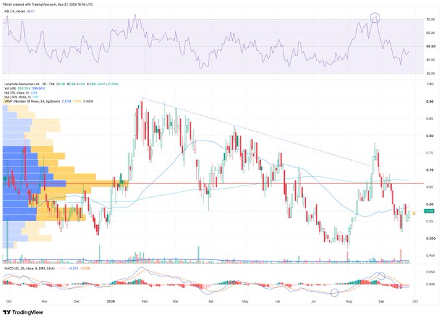Click the Dec label on time axis
Image resolution: width=442 pixels, height=320 pixels.
point(77,301)
